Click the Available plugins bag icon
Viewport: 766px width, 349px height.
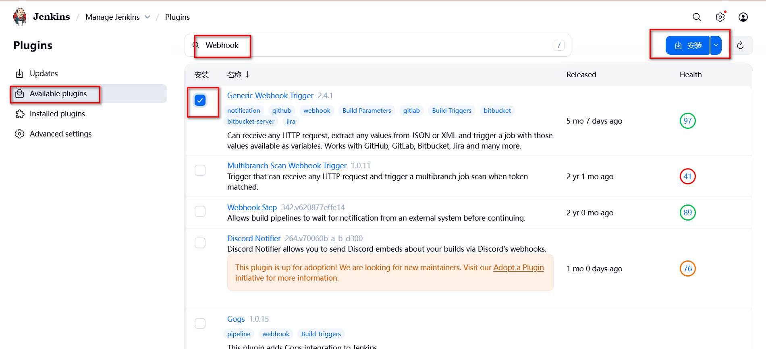coord(19,94)
